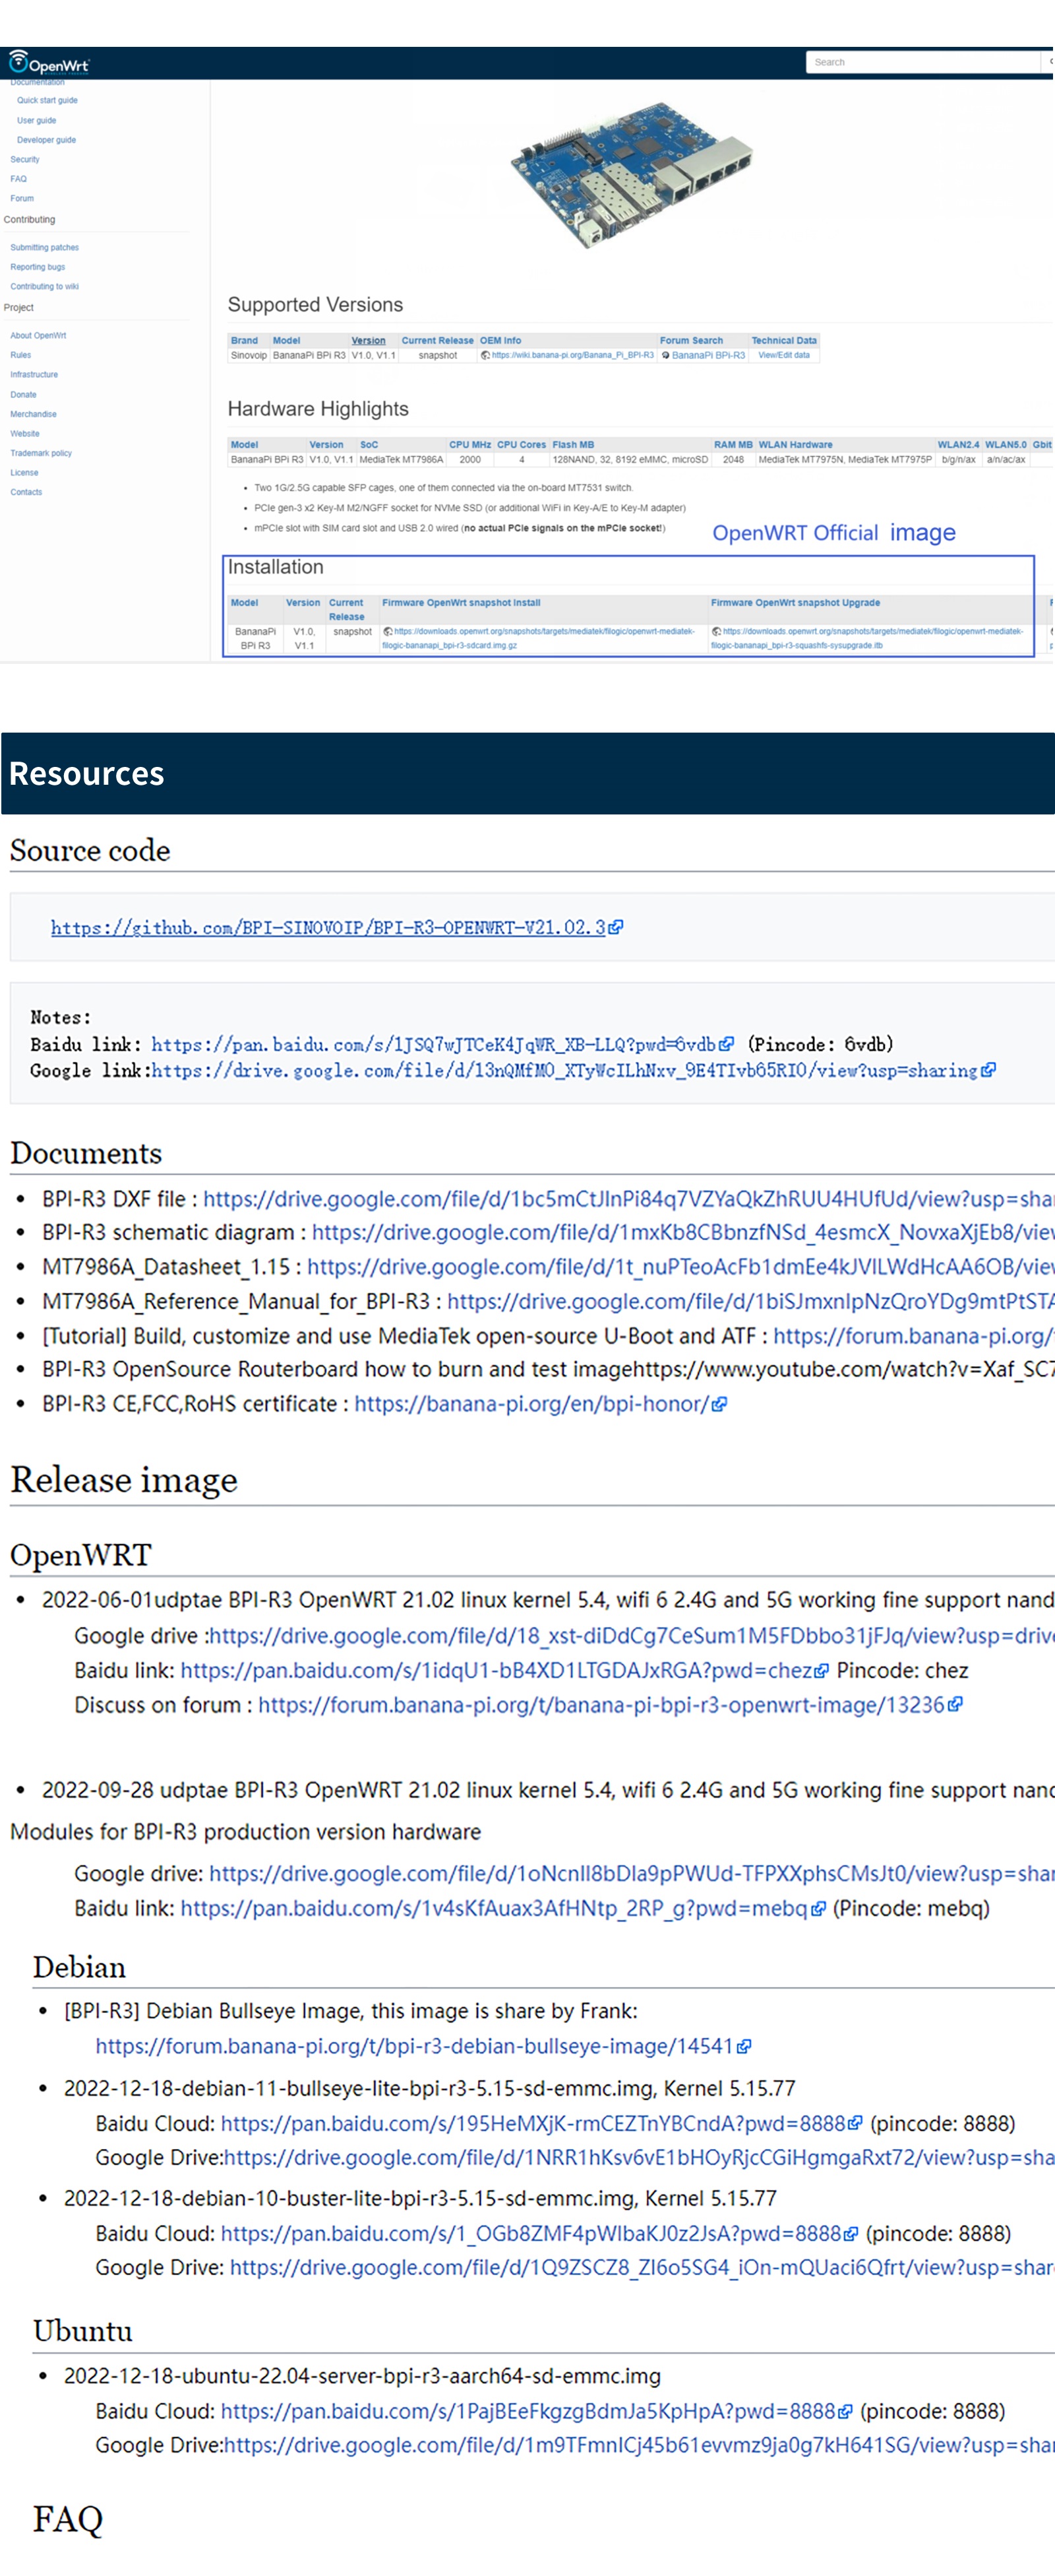Open the BPI-R3 DXF file Google Drive link

pyautogui.click(x=628, y=1198)
